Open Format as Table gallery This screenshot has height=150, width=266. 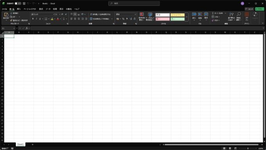pyautogui.click(x=150, y=17)
